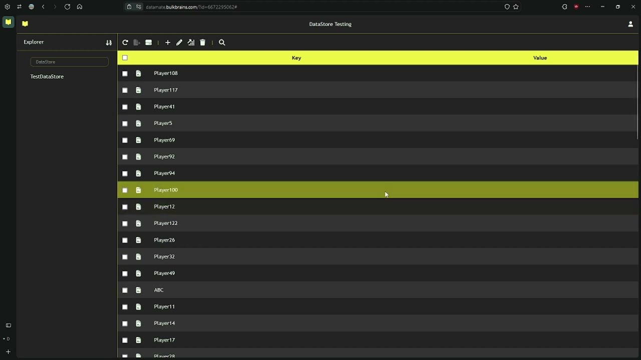Open the user account icon

(x=630, y=24)
